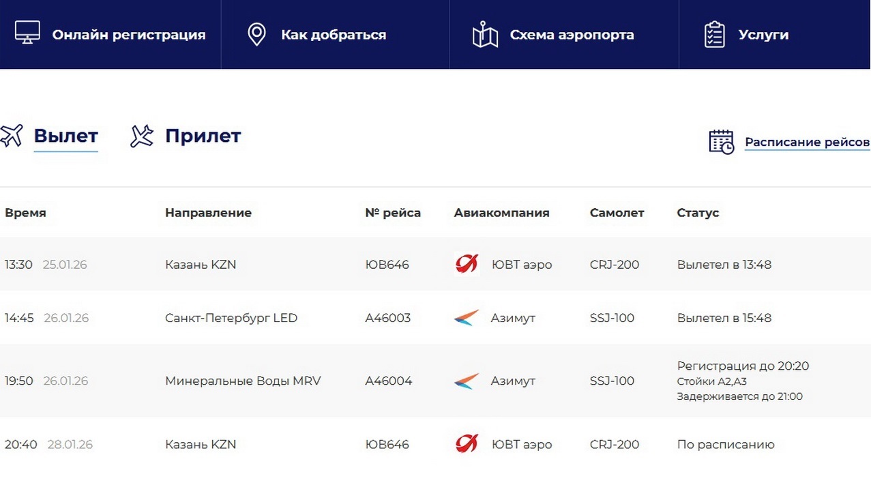871x498 pixels.
Task: Click the arriving airplane icon
Action: (142, 136)
